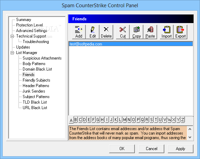Viewport: 200px width, 159px height.
Task: Switch to the A letter tab
Action: tap(71, 120)
